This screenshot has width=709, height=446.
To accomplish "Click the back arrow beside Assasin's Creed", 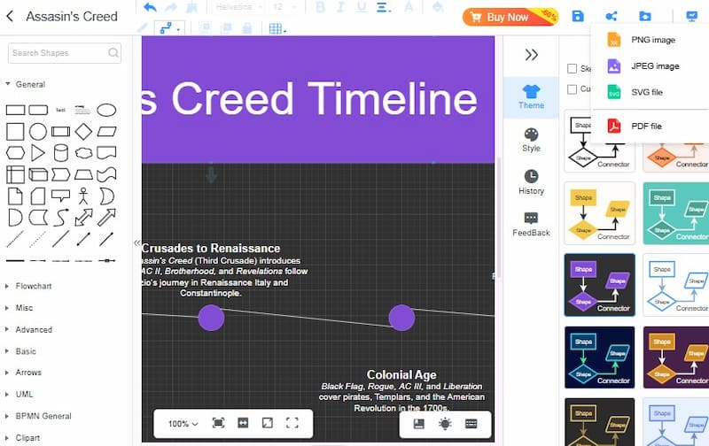I will tap(11, 16).
